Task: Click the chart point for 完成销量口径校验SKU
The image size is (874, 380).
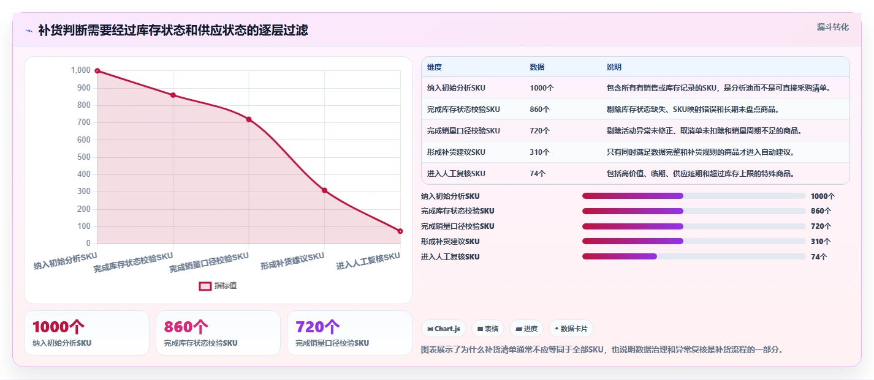Action: point(249,119)
